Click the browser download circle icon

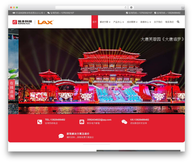(x=131, y=7)
